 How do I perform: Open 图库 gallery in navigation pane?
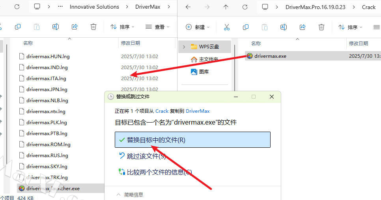click(x=200, y=72)
